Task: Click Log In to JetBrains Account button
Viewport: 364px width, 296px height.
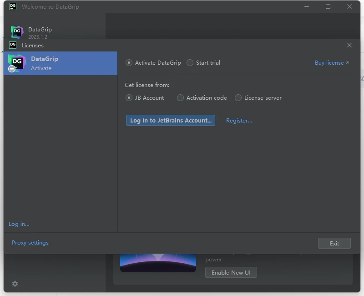Action: (171, 120)
